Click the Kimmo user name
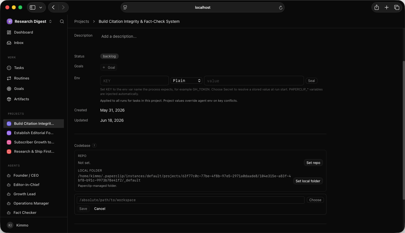 point(22,225)
